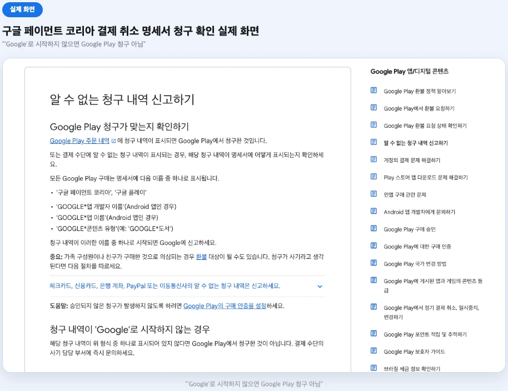The image size is (508, 391).
Task: Click the '실제 화면' badge button
Action: pos(22,9)
